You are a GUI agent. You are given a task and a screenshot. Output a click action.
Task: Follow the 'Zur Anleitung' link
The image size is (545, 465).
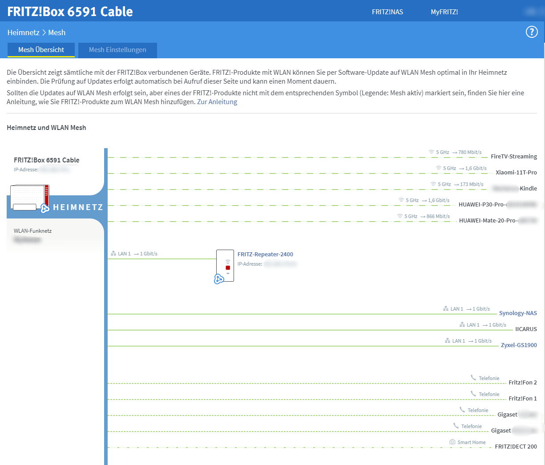[x=217, y=102]
